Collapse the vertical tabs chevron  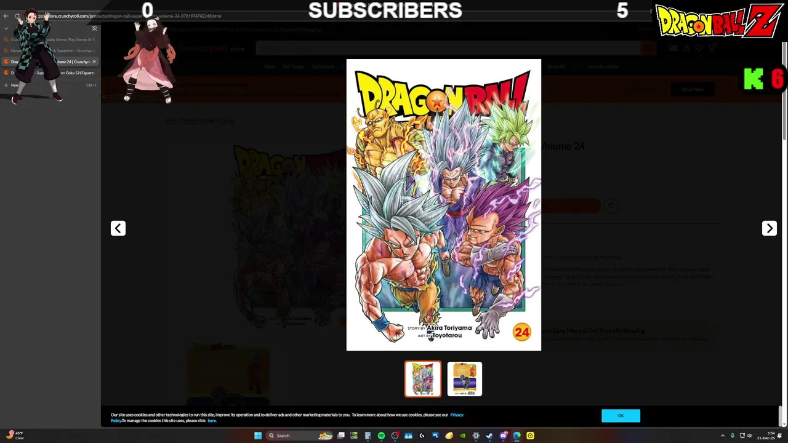pos(6,28)
